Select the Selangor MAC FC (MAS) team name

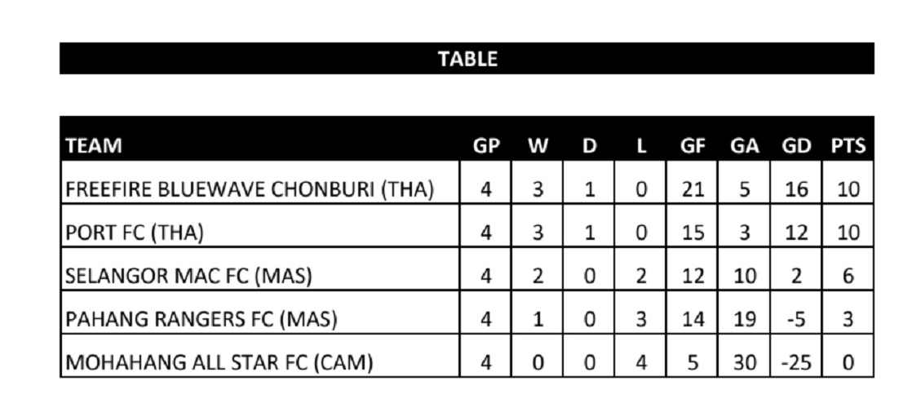click(x=188, y=276)
